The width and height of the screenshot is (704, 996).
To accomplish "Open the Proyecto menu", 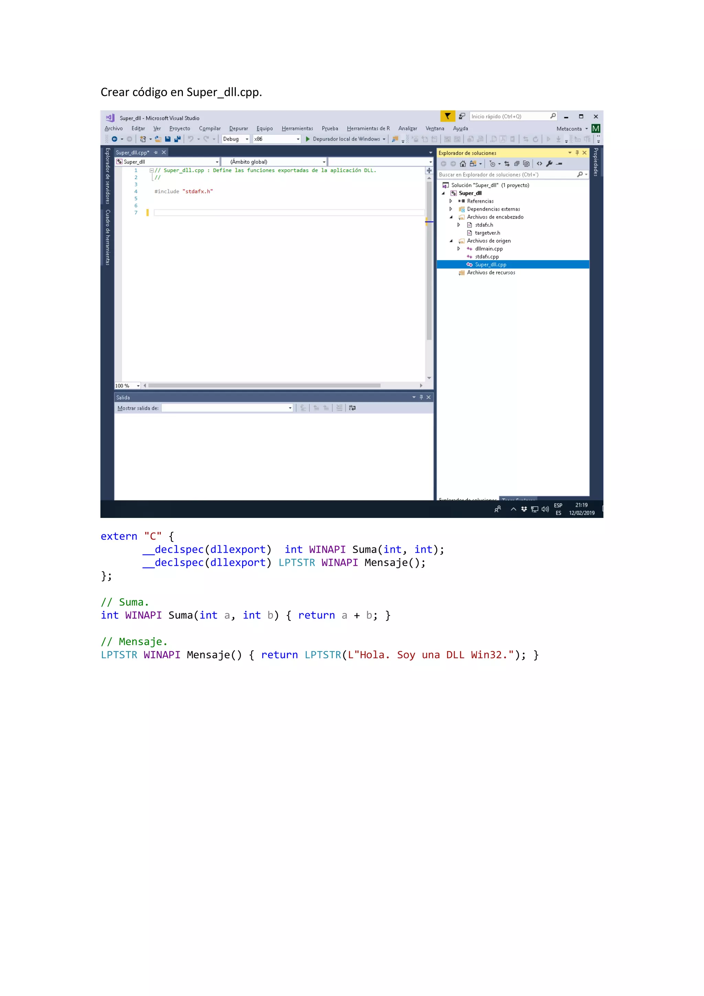I will coord(179,128).
